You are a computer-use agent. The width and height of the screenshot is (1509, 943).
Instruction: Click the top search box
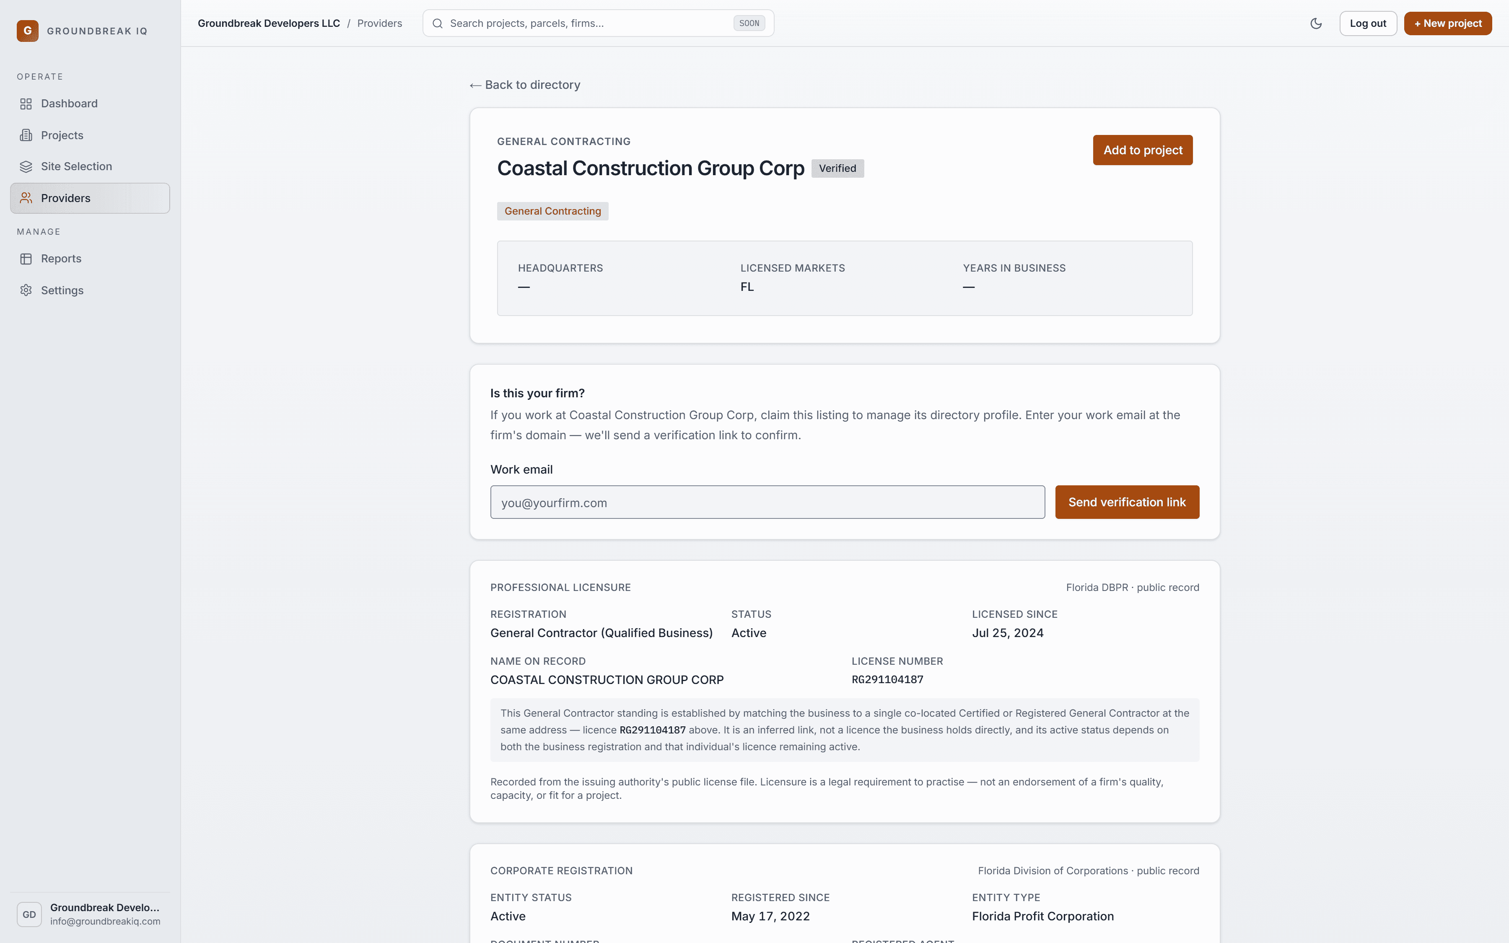pyautogui.click(x=599, y=23)
